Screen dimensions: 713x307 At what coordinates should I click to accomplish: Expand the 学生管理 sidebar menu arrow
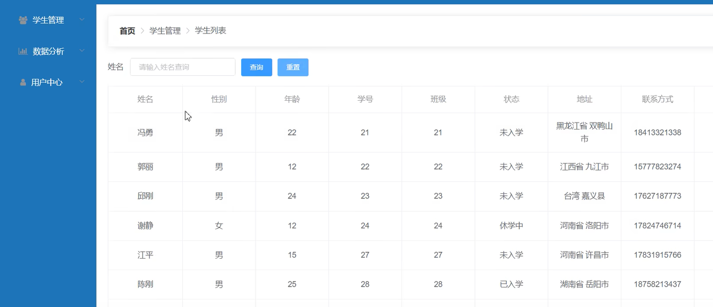[82, 20]
